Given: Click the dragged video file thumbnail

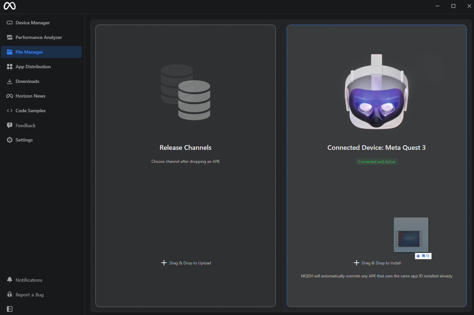Looking at the screenshot, I should pos(411,235).
